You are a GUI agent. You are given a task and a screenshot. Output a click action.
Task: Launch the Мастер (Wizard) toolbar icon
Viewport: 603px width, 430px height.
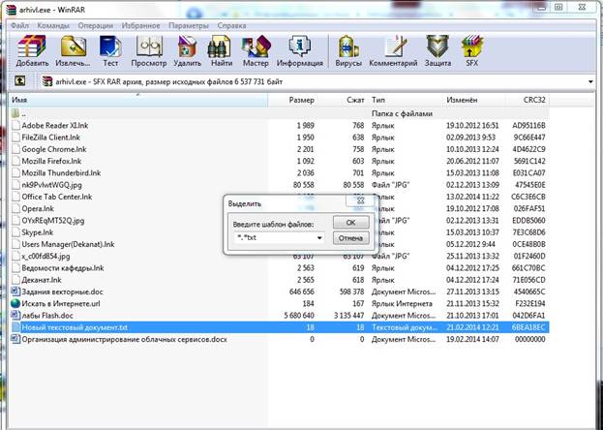click(256, 46)
